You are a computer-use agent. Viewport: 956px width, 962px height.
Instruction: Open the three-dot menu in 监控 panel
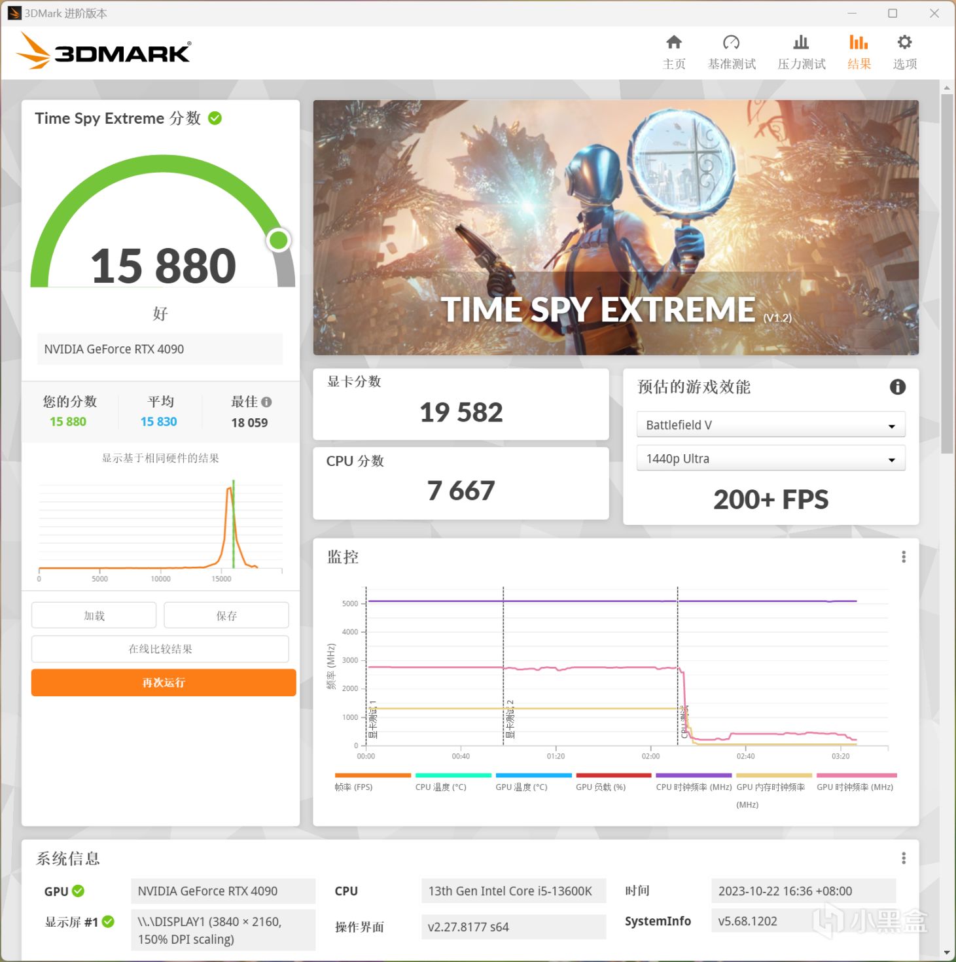tap(904, 557)
